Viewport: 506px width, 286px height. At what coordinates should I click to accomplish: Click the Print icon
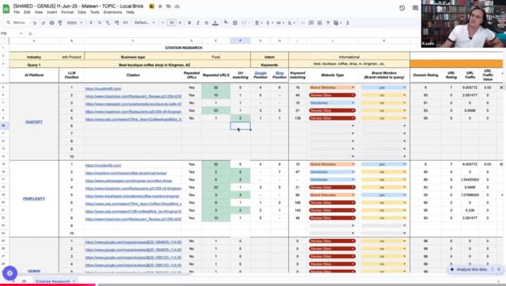(51, 23)
